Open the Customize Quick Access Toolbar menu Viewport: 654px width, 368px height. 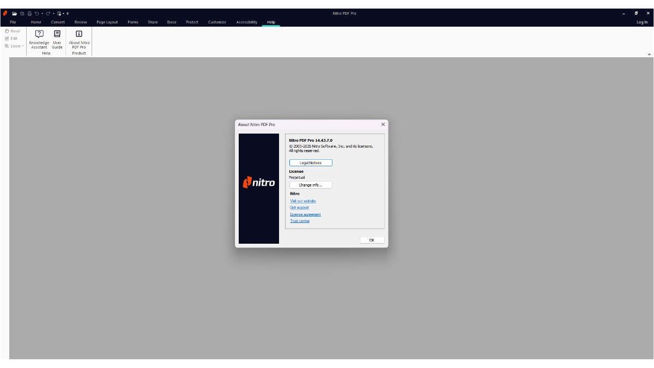coord(68,14)
